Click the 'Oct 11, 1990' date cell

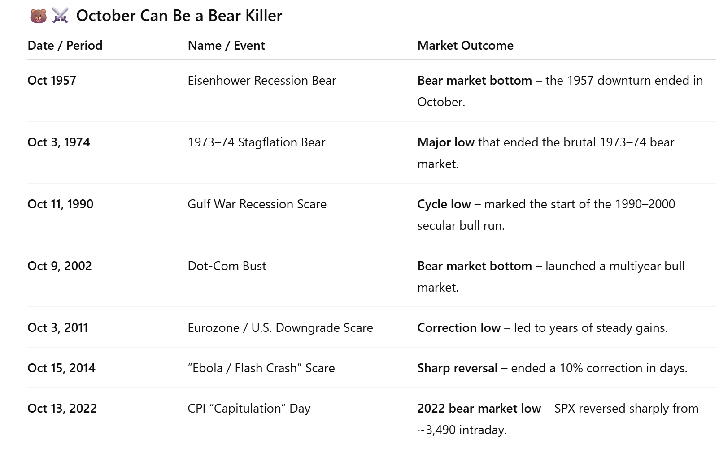(61, 204)
